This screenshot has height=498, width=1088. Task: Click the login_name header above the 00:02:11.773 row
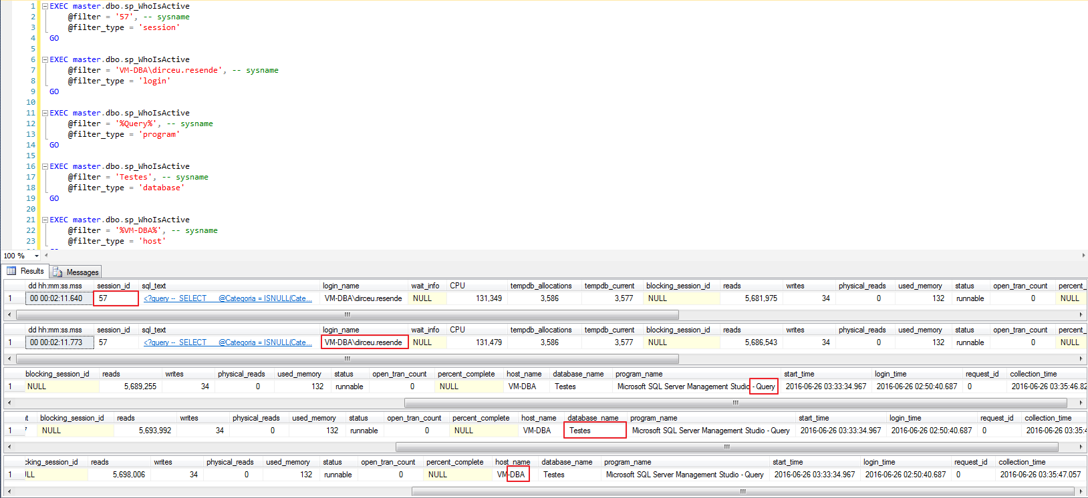[x=364, y=330]
